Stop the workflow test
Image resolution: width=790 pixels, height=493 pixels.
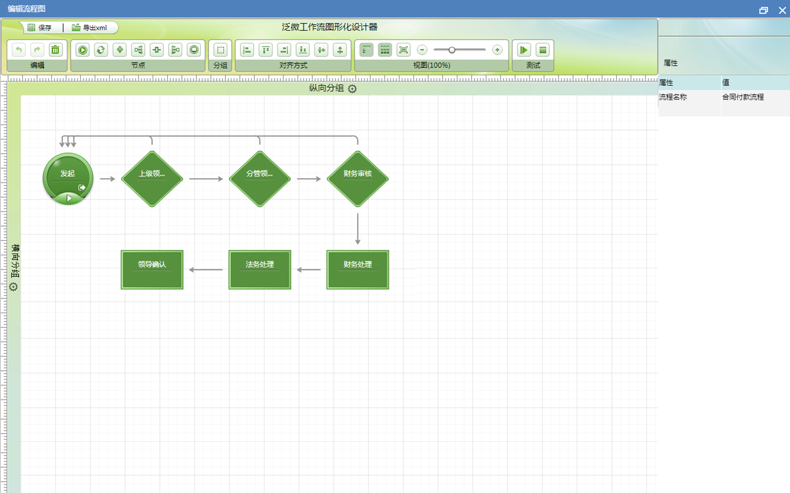point(543,50)
